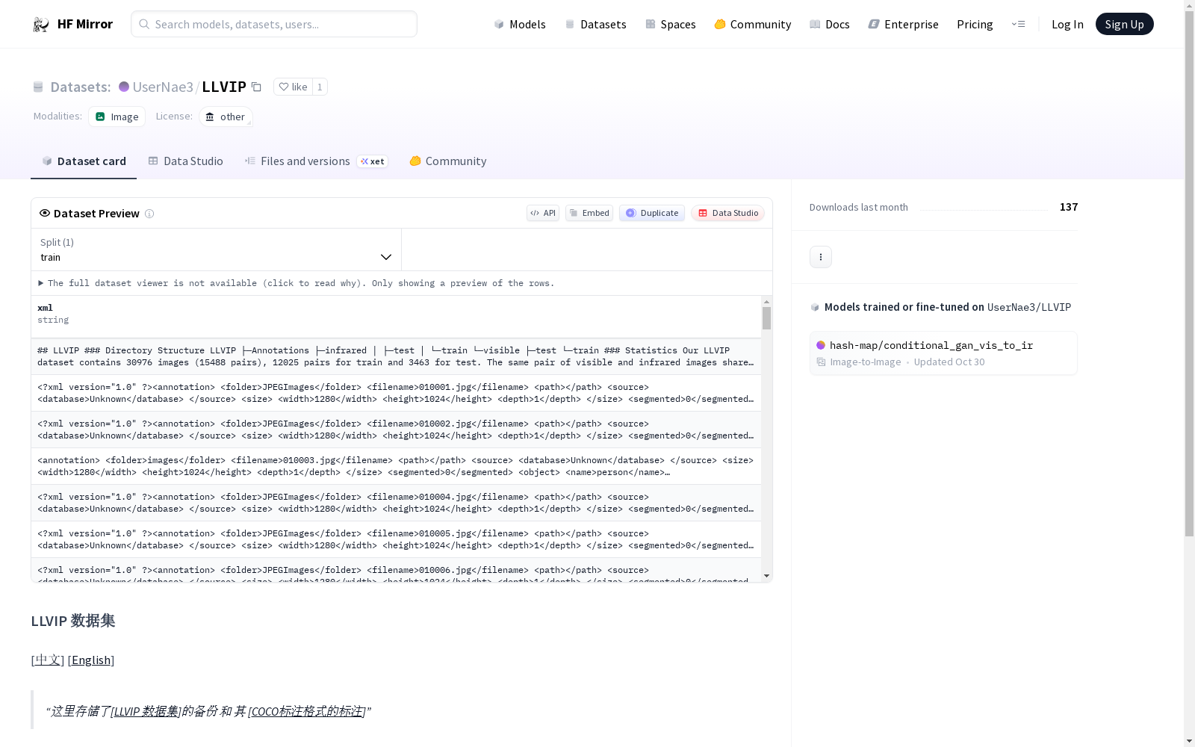Click the API button
The image size is (1195, 747).
point(543,213)
